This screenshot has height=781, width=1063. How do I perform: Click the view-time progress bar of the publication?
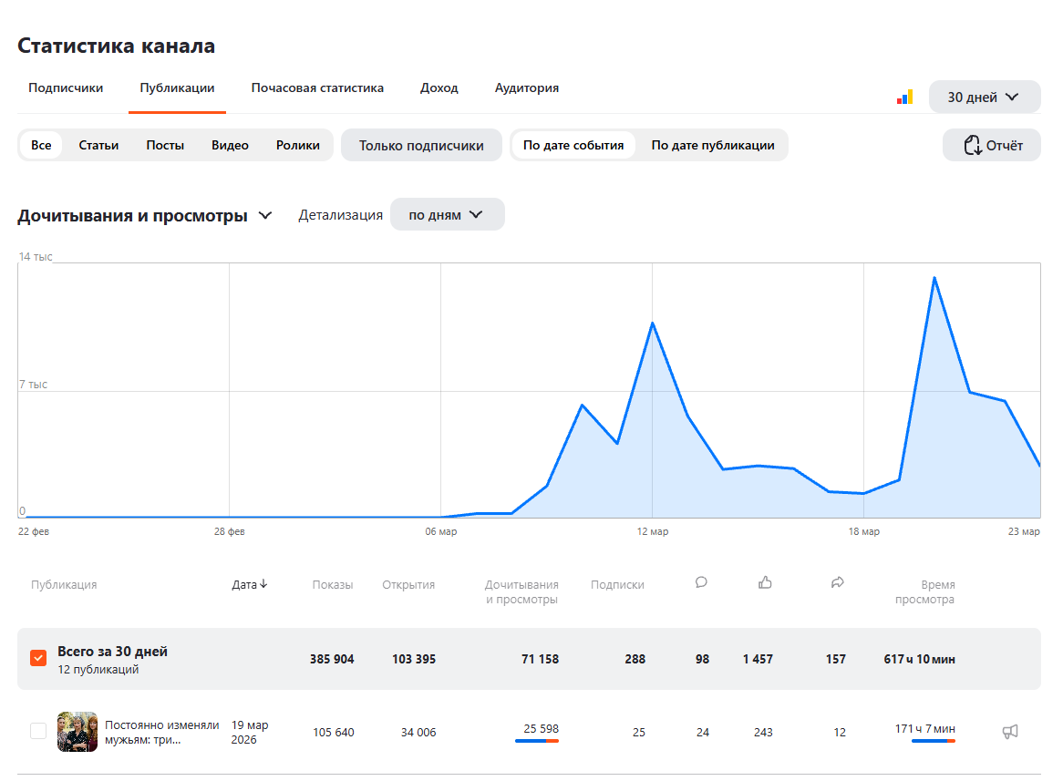coord(933,741)
